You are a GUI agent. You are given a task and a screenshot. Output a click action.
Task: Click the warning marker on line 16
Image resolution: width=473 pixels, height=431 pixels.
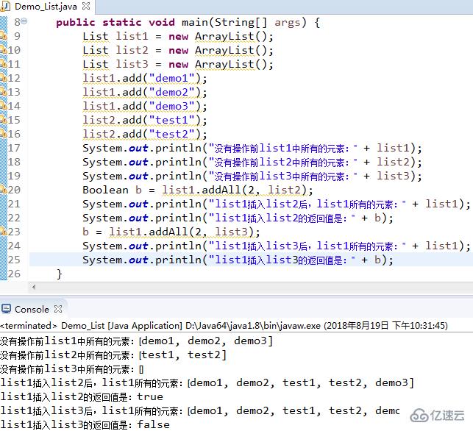tap(4, 134)
